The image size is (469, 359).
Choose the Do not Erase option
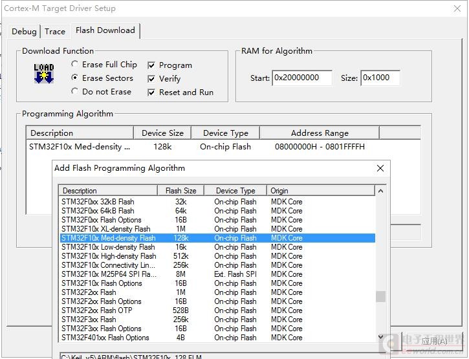(101, 92)
